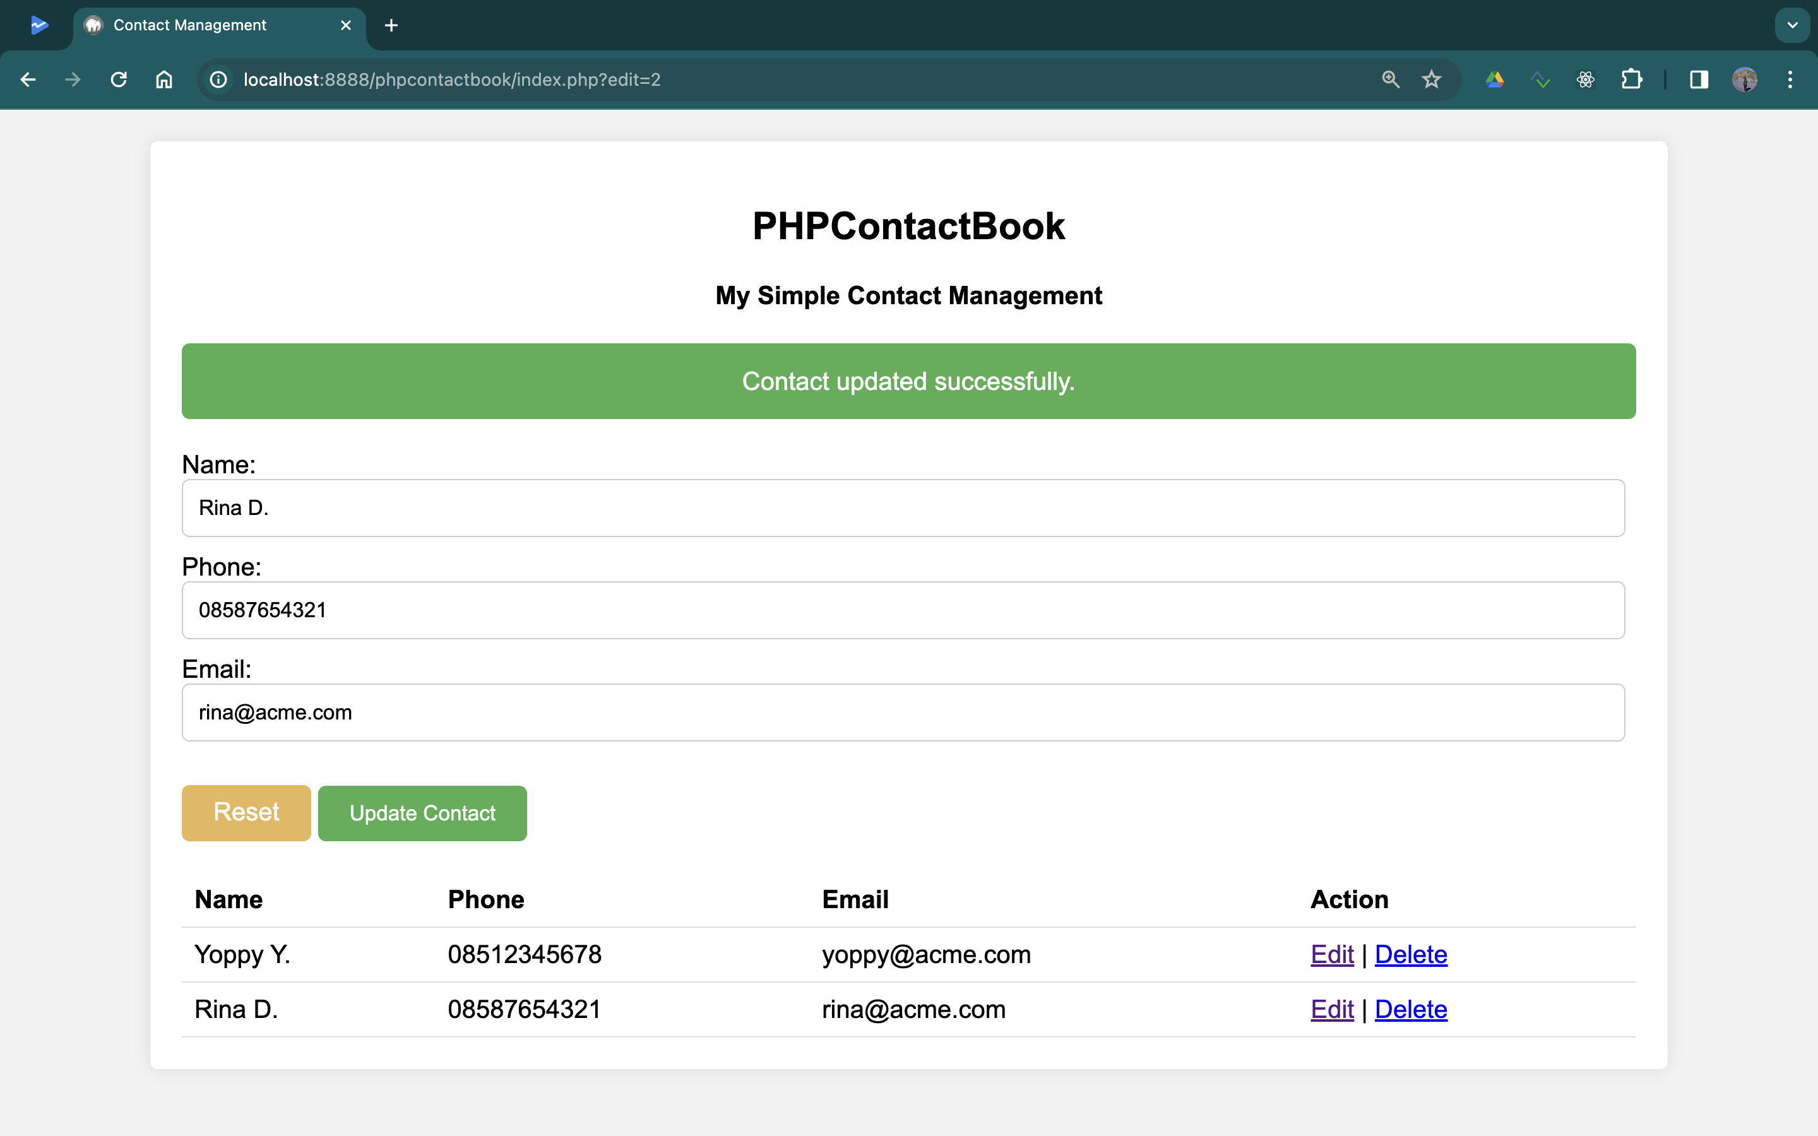The width and height of the screenshot is (1818, 1136).
Task: Focus the Phone input field
Action: click(902, 610)
